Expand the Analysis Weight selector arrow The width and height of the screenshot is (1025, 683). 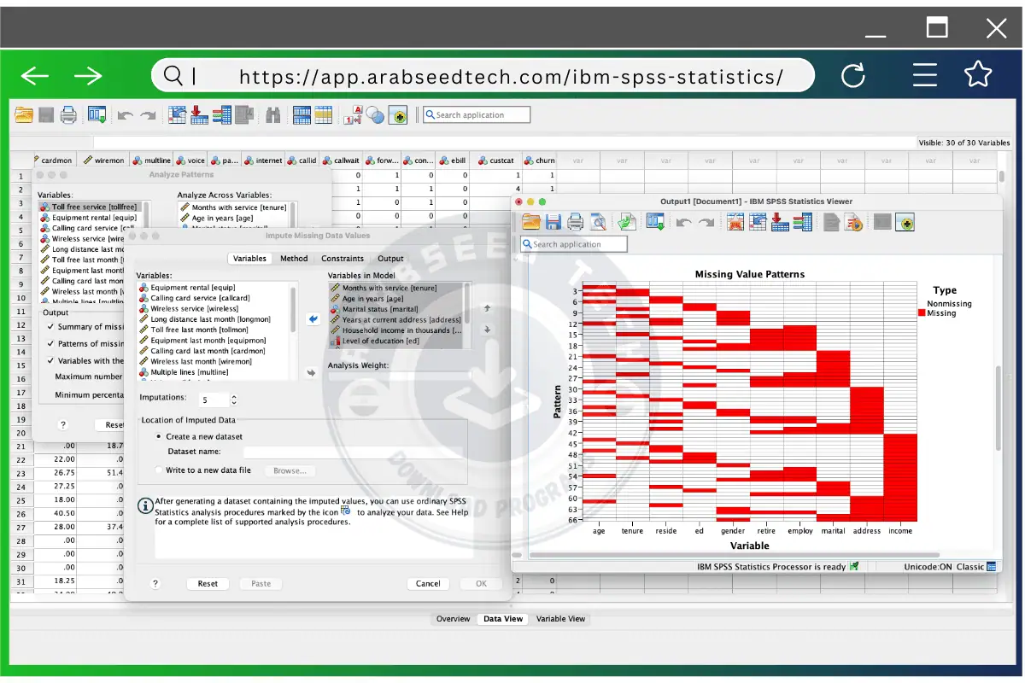[x=310, y=372]
